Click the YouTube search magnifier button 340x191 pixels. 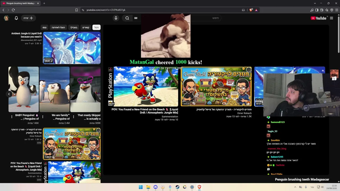coord(127,18)
